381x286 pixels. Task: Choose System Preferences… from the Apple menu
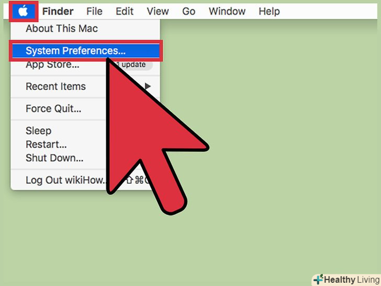coord(86,51)
